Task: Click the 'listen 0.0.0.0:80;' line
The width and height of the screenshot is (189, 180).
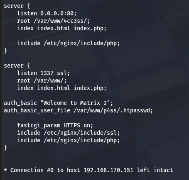Action: [x=47, y=14]
